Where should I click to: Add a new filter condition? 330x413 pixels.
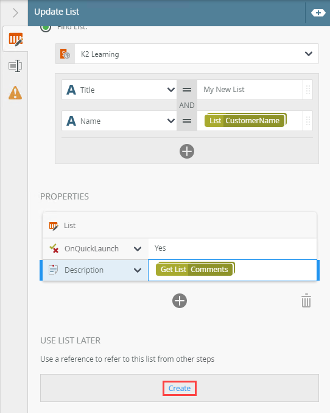[187, 151]
